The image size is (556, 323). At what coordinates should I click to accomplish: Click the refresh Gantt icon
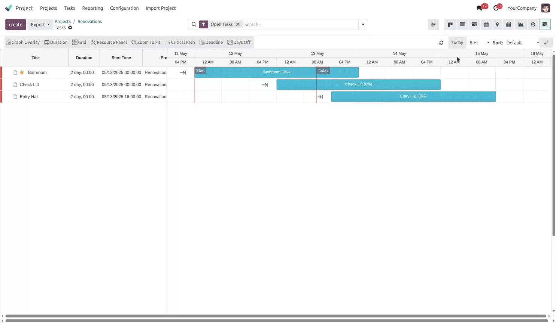[x=441, y=43]
